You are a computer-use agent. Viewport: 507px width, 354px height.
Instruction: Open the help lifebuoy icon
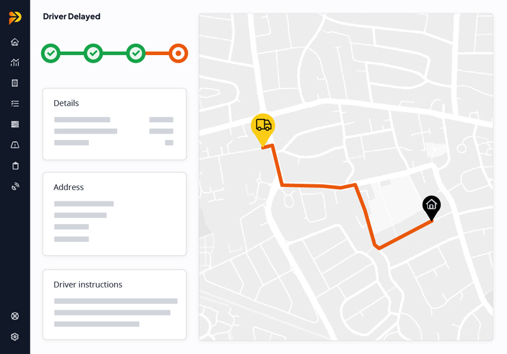tap(15, 316)
